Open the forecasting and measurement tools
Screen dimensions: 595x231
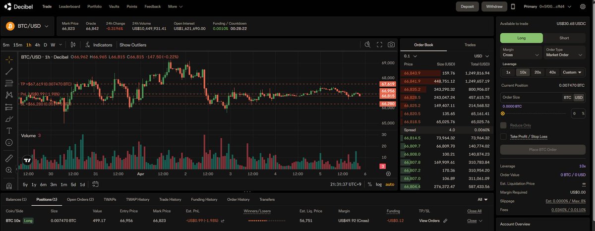pyautogui.click(x=9, y=107)
